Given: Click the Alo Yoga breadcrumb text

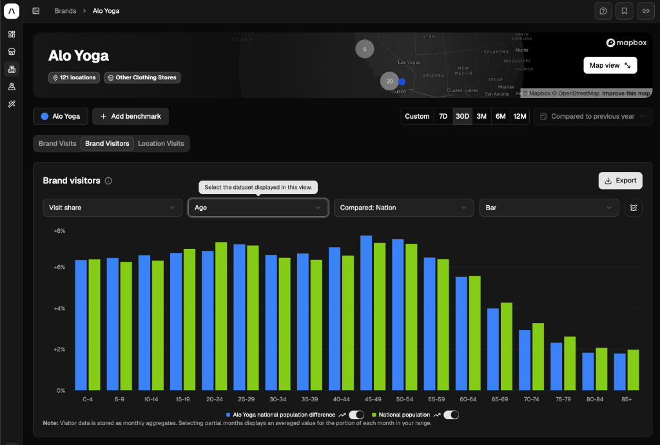Looking at the screenshot, I should [x=106, y=11].
